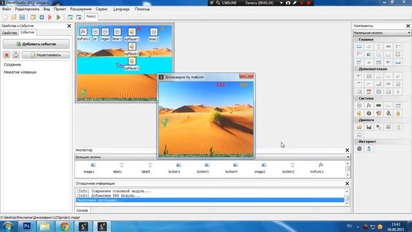Open the Расширения menu

tap(80, 9)
